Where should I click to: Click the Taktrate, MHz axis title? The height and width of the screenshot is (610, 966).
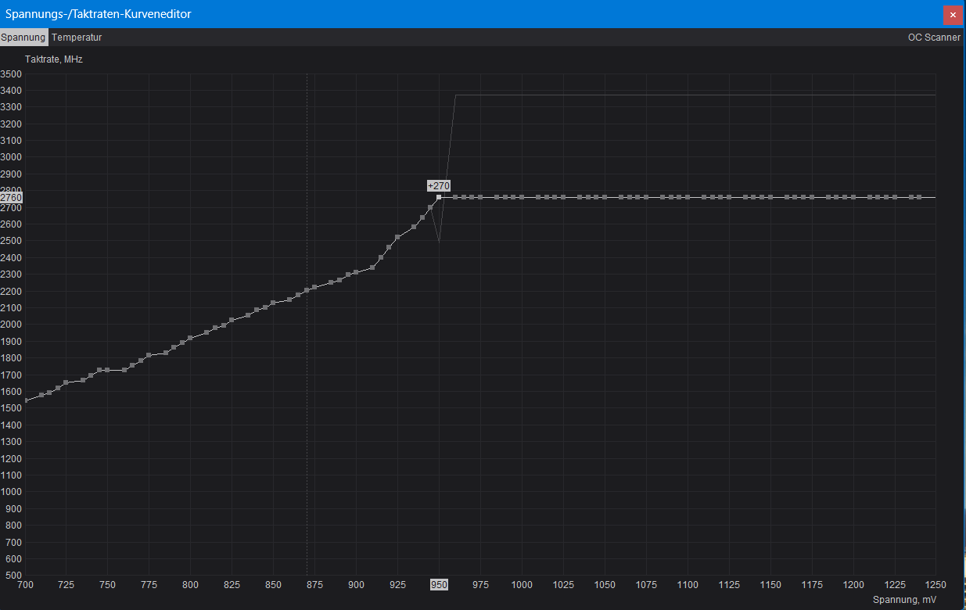coord(53,59)
